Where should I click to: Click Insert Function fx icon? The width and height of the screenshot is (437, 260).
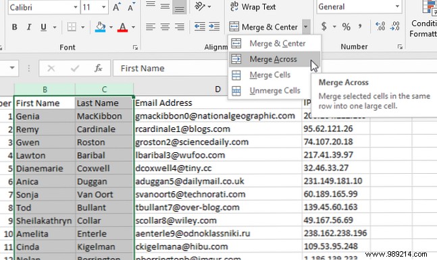pyautogui.click(x=98, y=68)
